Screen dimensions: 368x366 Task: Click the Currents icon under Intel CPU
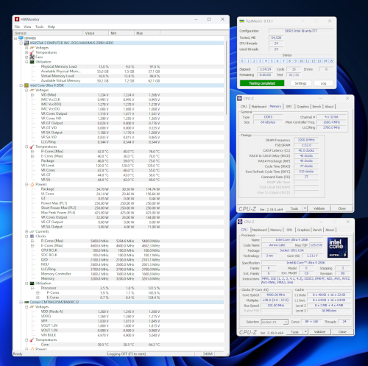(x=32, y=231)
